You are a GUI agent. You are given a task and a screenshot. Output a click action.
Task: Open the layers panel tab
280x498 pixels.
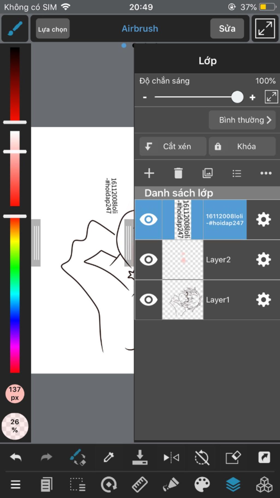click(x=233, y=485)
